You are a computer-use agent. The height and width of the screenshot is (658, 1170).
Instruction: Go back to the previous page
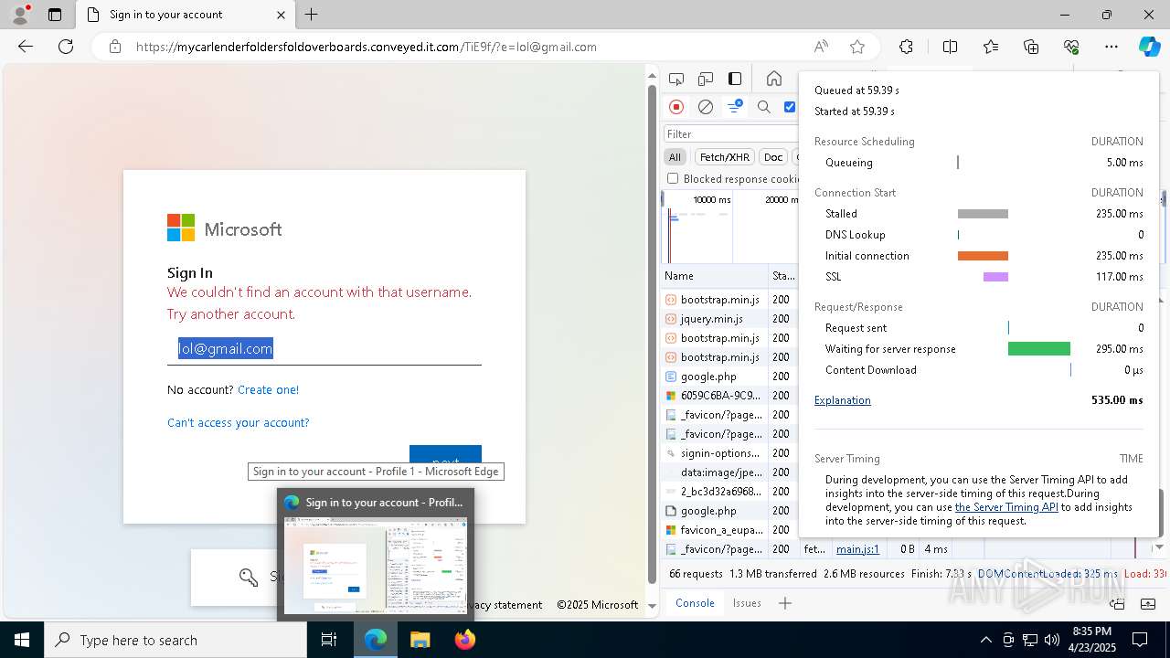26,47
